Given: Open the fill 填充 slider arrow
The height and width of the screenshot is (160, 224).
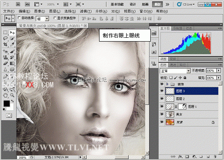Looking at the screenshot, I should 218,78.
